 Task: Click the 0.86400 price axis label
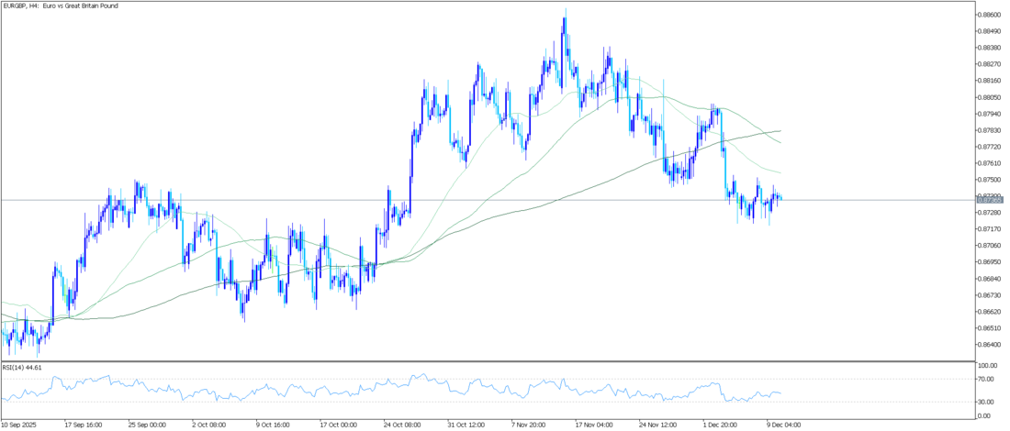point(989,345)
